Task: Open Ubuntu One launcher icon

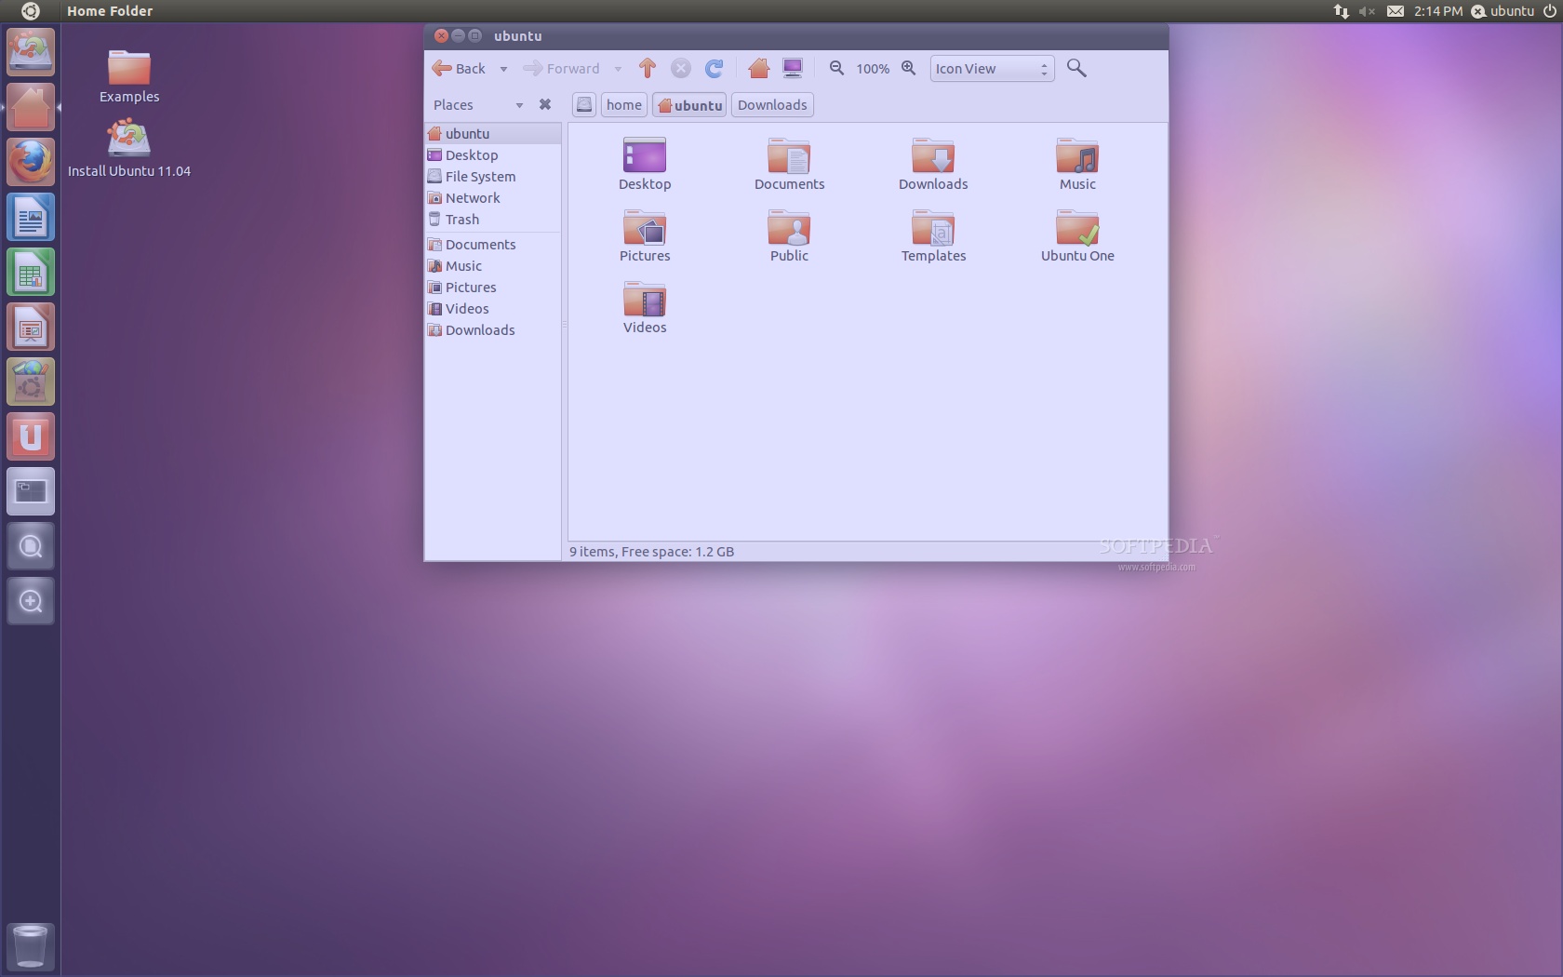Action: (31, 436)
